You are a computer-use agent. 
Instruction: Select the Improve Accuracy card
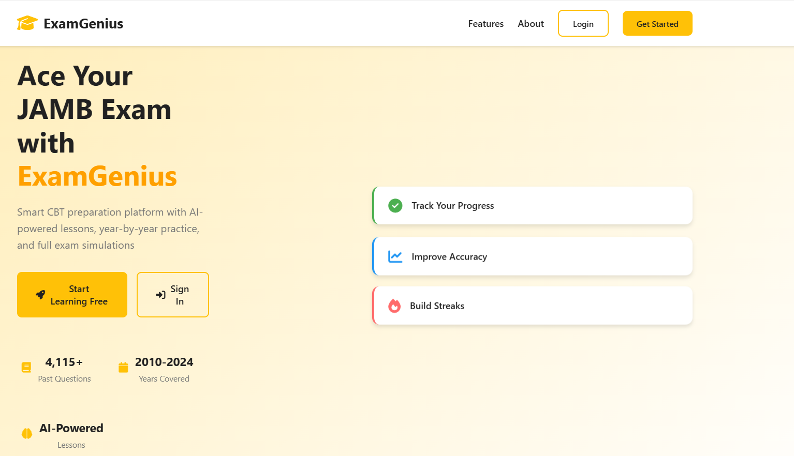(x=532, y=256)
